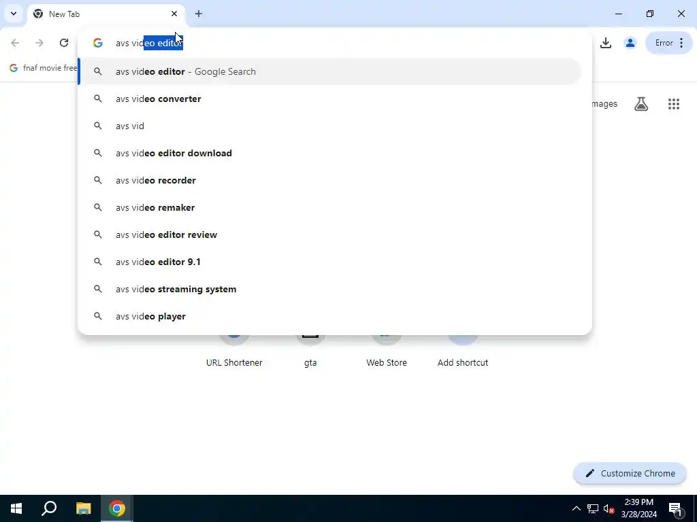697x522 pixels.
Task: Click Customize Chrome button
Action: pos(630,473)
